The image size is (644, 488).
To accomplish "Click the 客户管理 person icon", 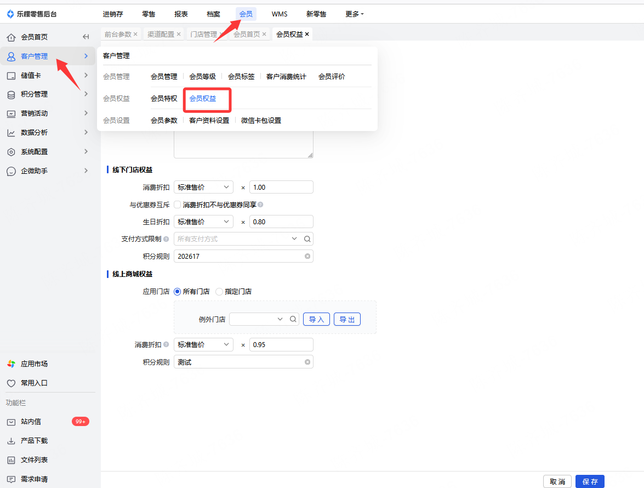I will point(11,56).
